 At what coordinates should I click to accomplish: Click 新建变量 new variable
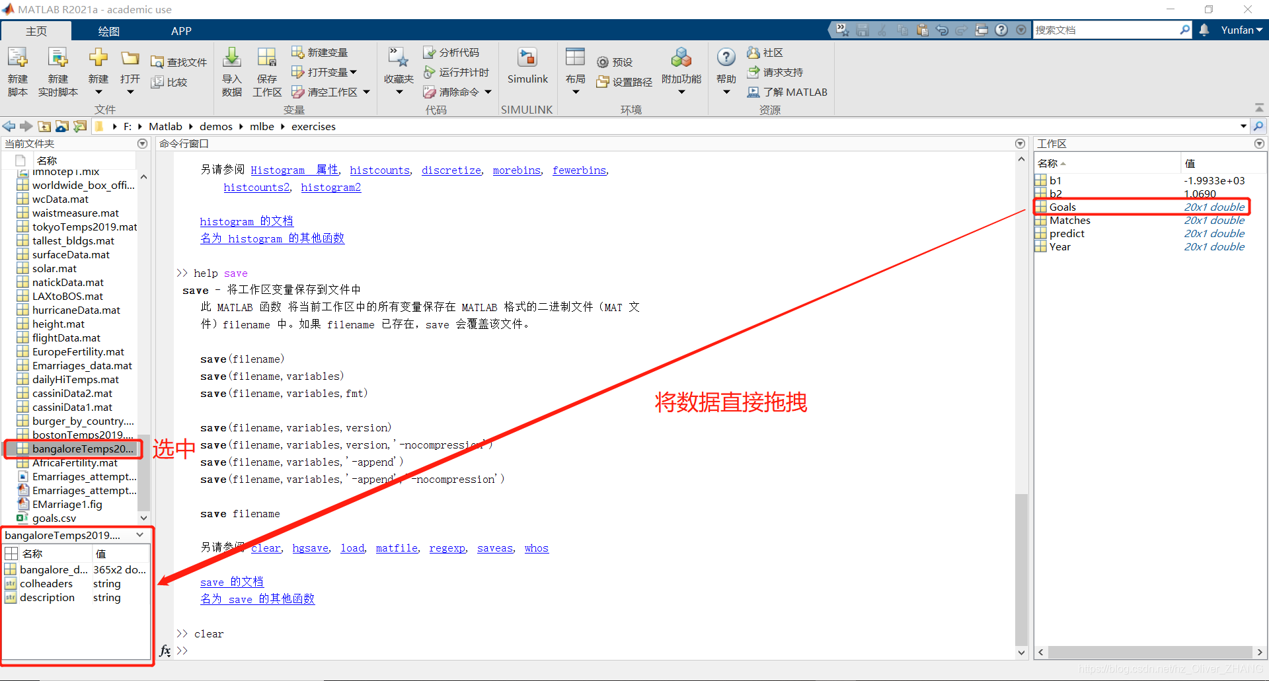(x=320, y=52)
